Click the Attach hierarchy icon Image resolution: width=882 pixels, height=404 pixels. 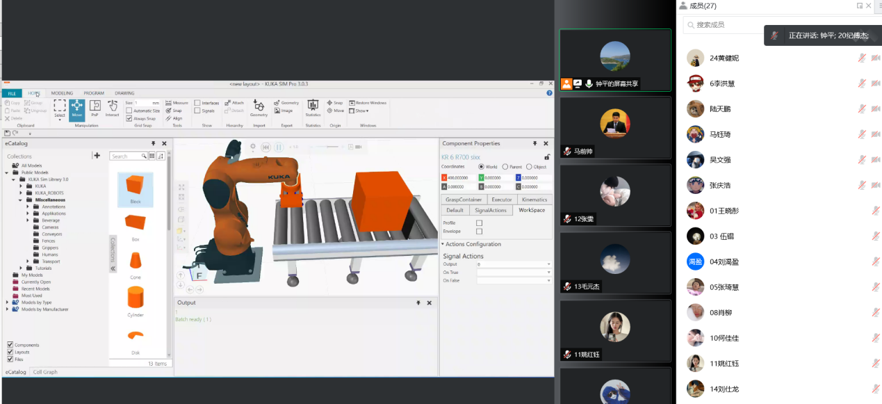(234, 103)
